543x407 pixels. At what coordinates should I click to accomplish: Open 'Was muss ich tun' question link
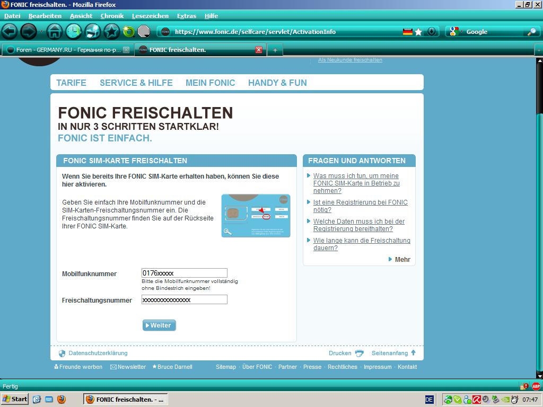356,183
